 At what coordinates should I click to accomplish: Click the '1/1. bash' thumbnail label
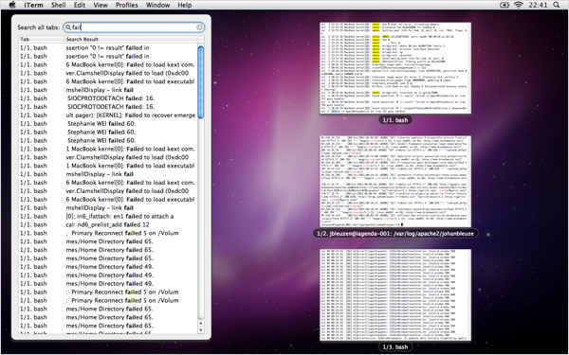[395, 120]
